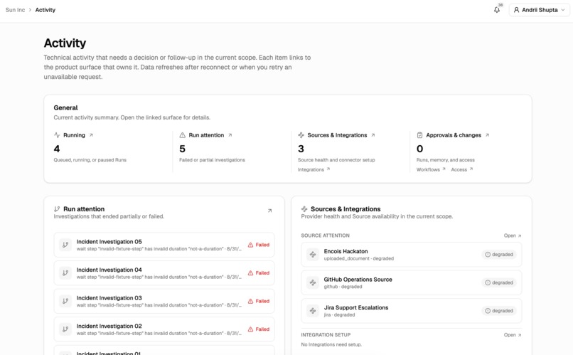
Task: Open Incident Investigation 04 row
Action: pyautogui.click(x=164, y=273)
